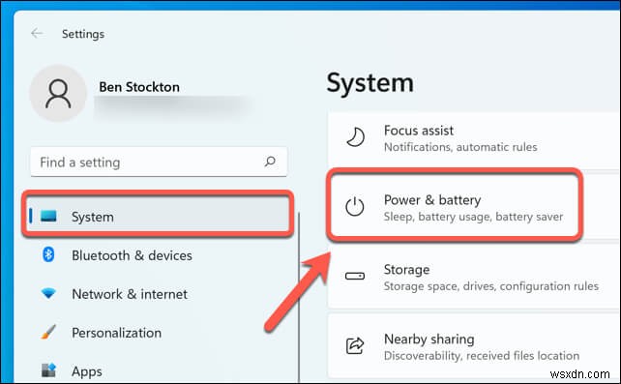Click the Apps grid icon

[48, 370]
